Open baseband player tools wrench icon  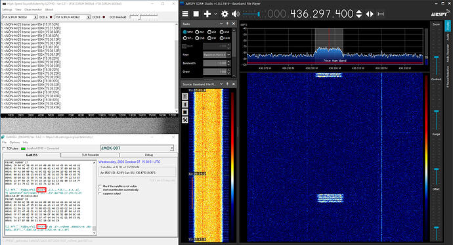(185, 120)
